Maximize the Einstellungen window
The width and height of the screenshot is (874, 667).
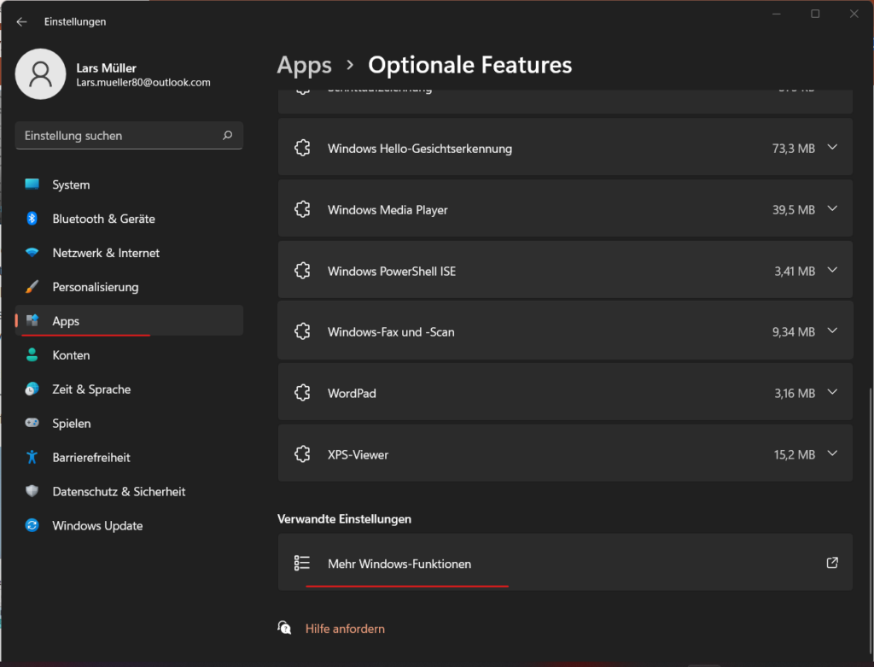(815, 14)
